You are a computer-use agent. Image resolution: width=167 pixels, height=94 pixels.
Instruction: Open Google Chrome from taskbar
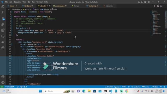coord(127,91)
